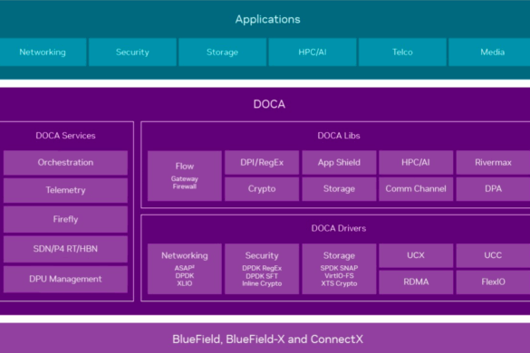
Task: Click the Orchestration service block
Action: (x=65, y=163)
